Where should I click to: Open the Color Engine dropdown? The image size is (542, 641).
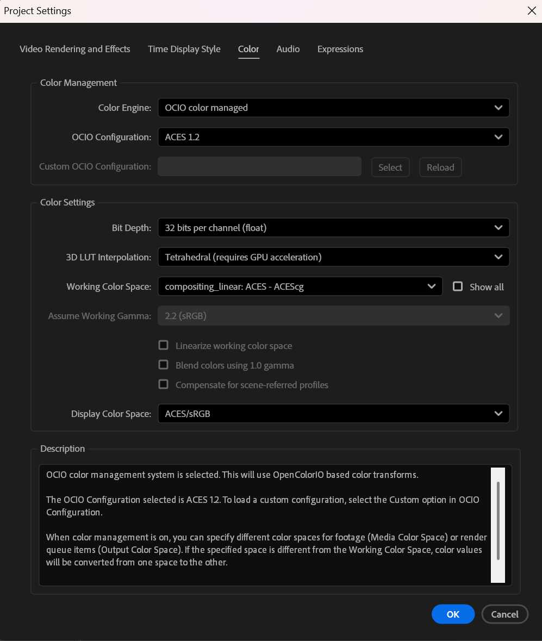point(334,108)
